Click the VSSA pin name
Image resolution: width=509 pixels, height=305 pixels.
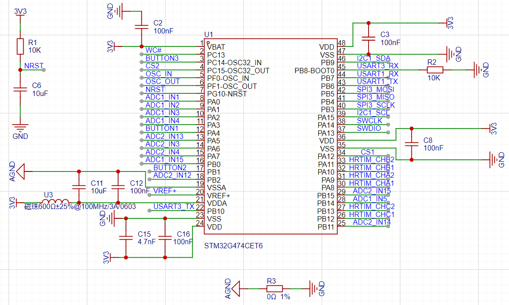(216, 188)
